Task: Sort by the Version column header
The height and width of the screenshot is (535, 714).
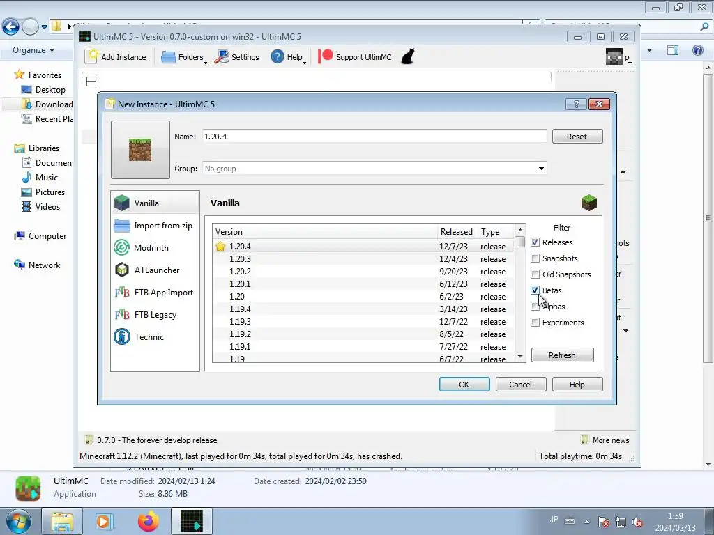Action: click(325, 232)
